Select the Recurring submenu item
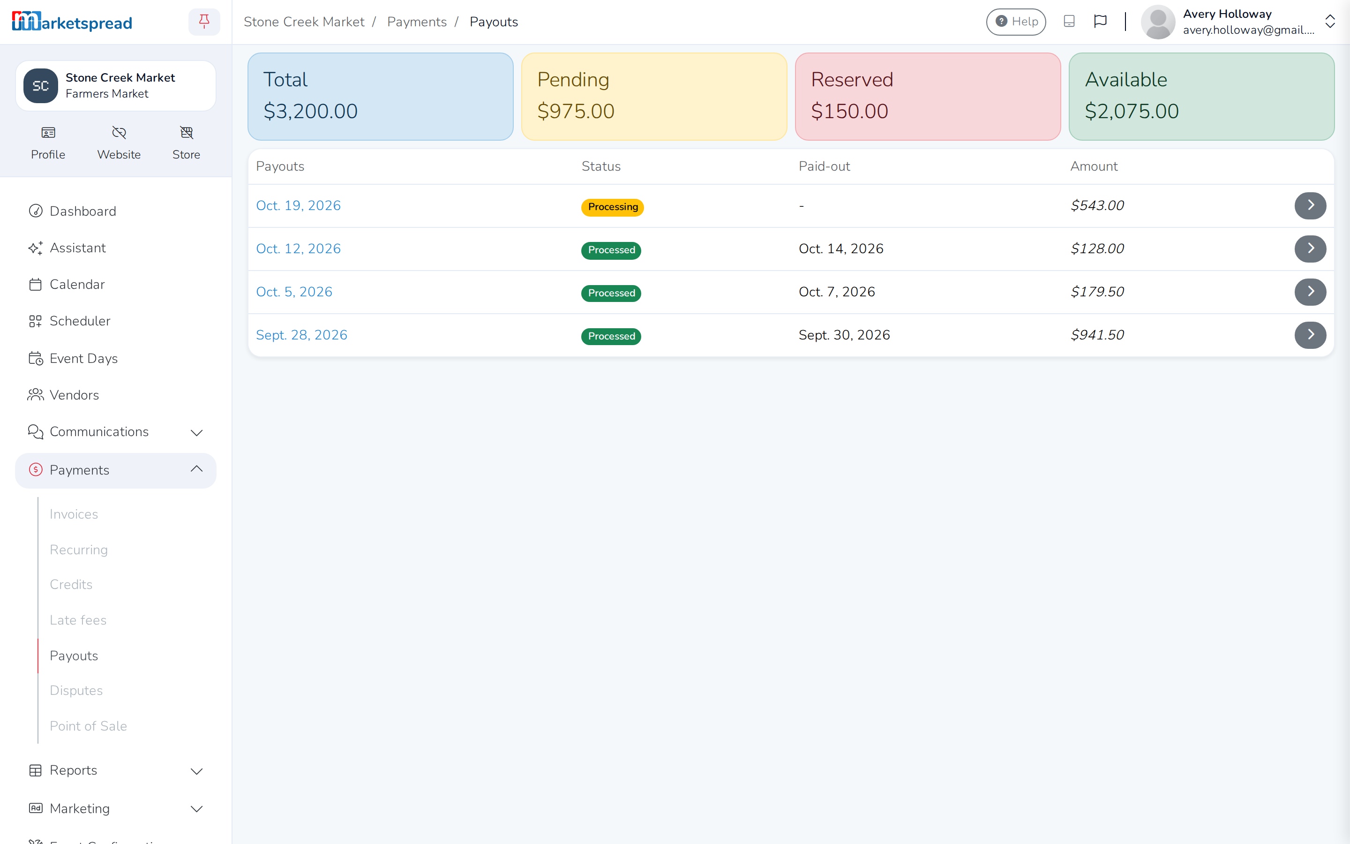This screenshot has height=844, width=1350. pyautogui.click(x=79, y=550)
